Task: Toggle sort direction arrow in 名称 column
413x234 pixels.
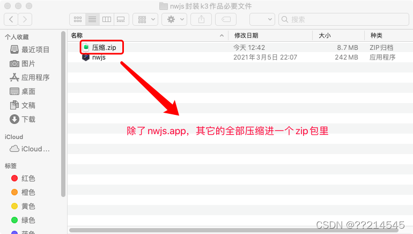Action: click(x=222, y=35)
